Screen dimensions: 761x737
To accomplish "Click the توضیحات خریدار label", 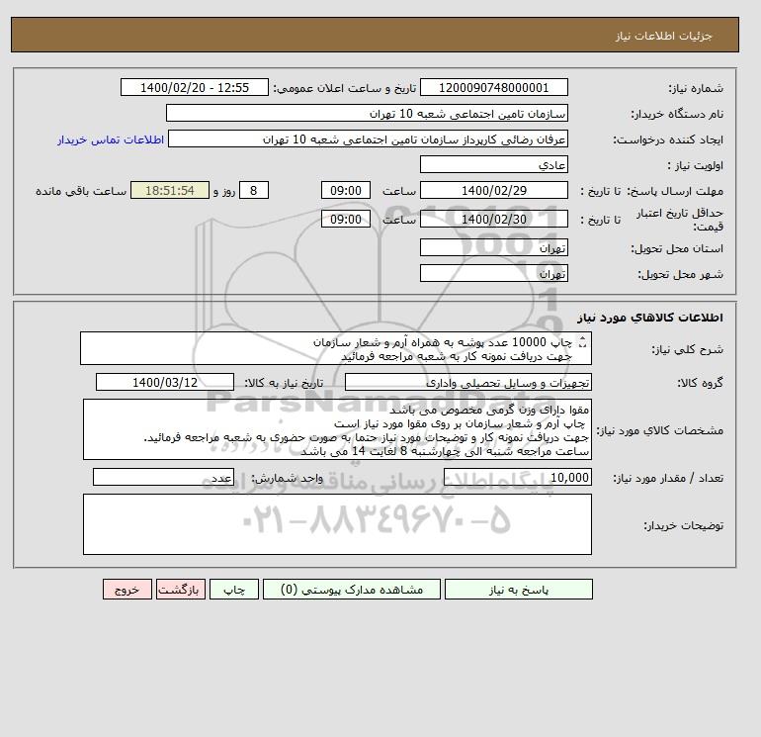I will tap(683, 525).
